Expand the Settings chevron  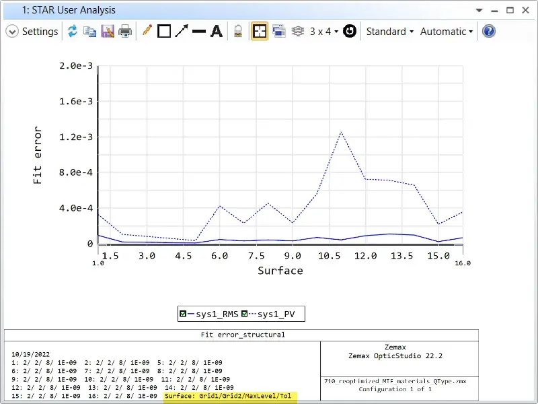pyautogui.click(x=12, y=32)
